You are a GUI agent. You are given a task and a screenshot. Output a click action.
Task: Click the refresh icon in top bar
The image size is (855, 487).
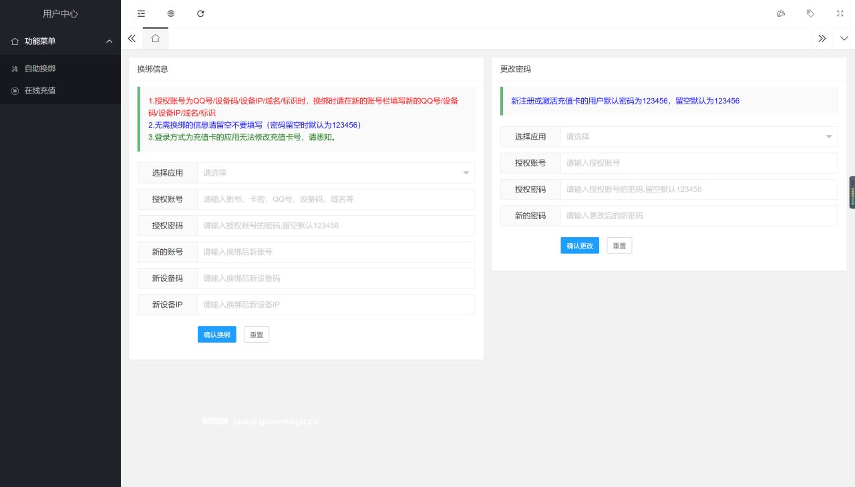point(200,13)
